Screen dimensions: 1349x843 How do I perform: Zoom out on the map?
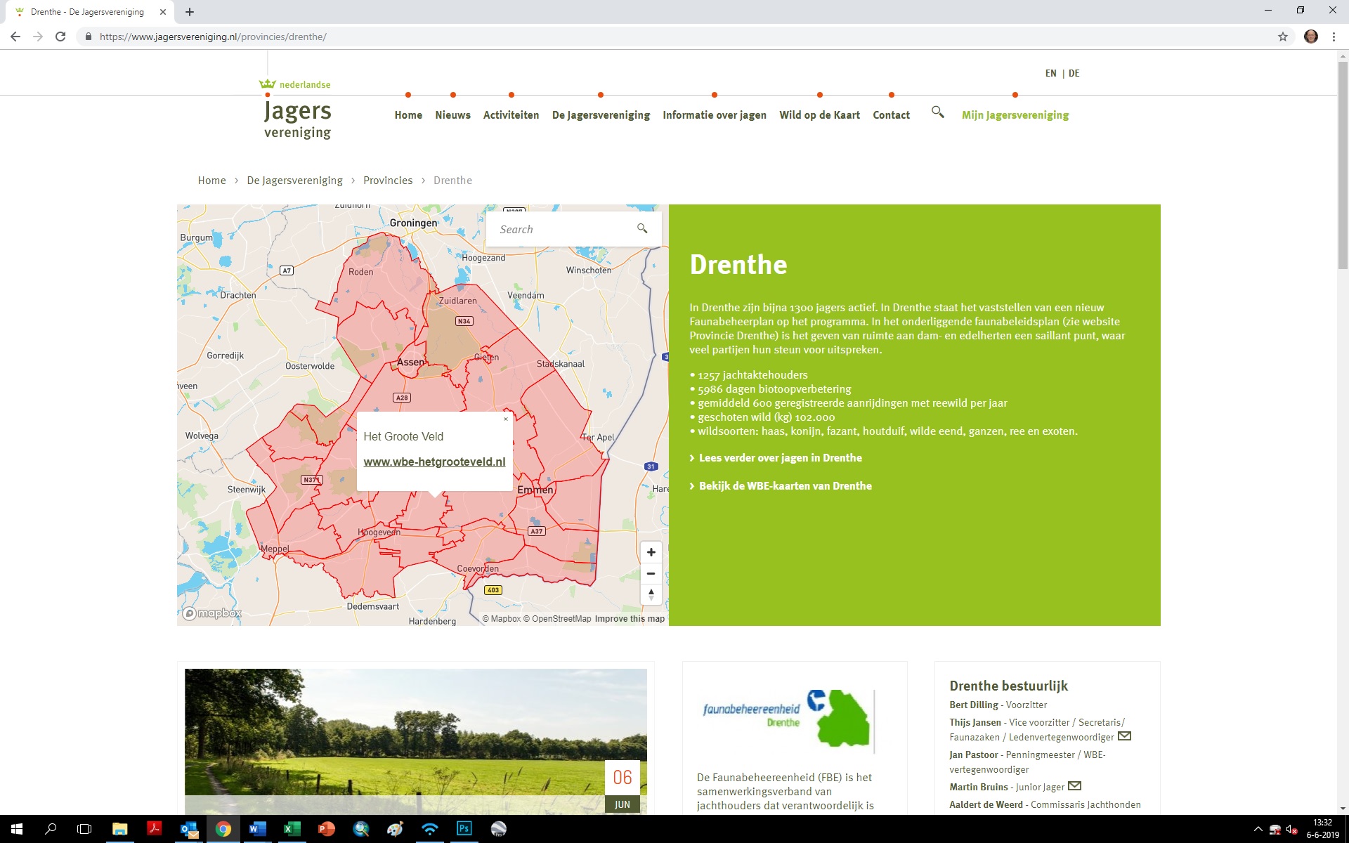pyautogui.click(x=651, y=573)
